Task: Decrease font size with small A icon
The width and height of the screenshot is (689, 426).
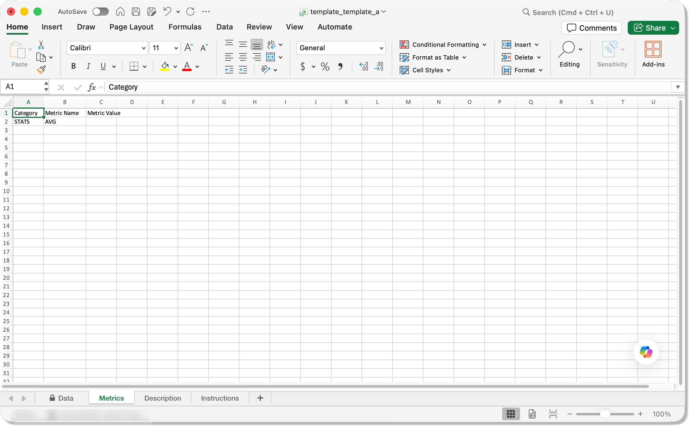Action: coord(204,48)
